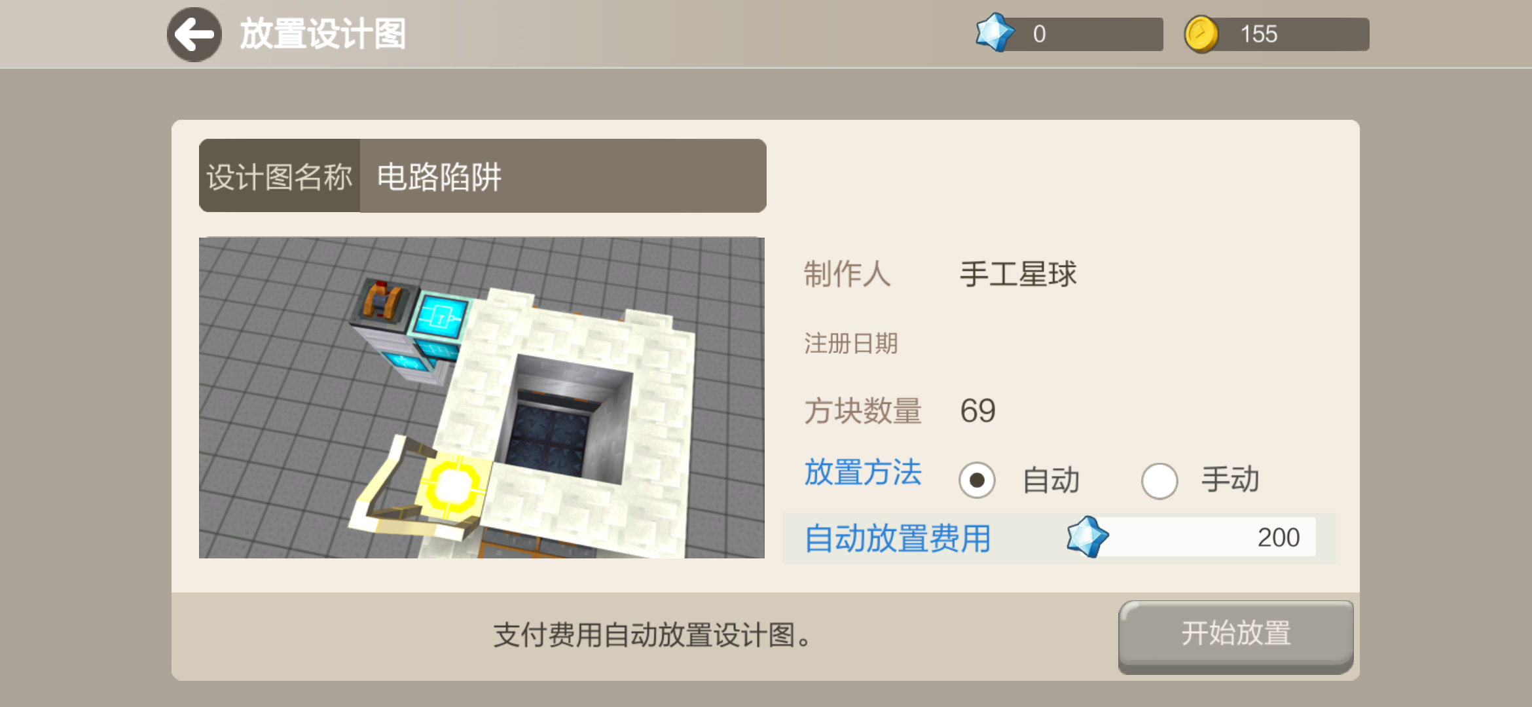Click the blue gem currency icon in header
Image resolution: width=1532 pixels, height=707 pixels.
(994, 33)
